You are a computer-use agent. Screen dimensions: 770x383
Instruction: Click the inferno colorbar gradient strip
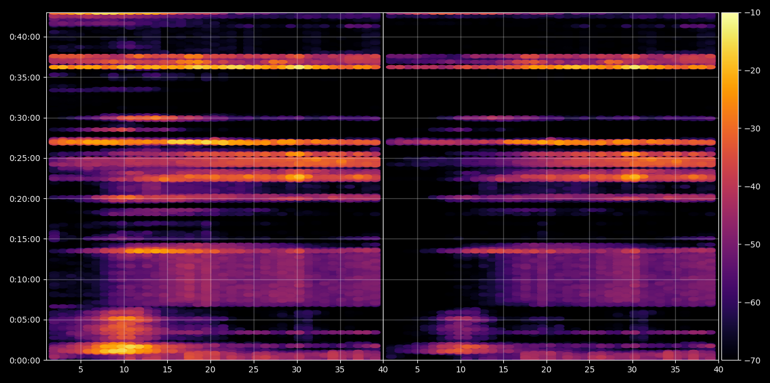730,186
